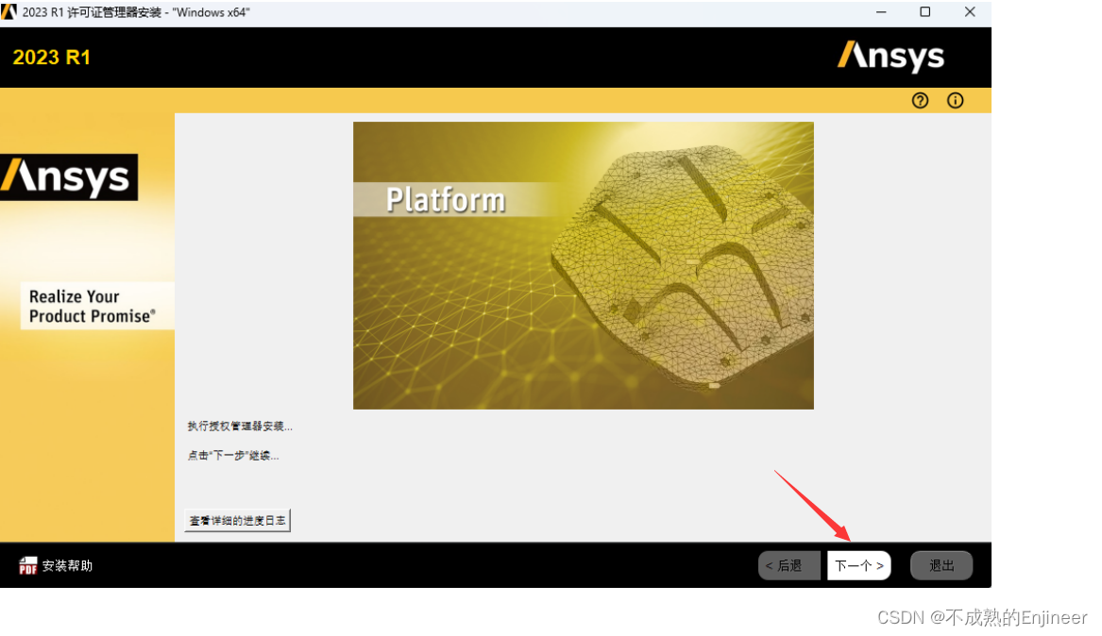Minimize the installer window
Viewport: 1102px width, 636px height.
(x=881, y=12)
